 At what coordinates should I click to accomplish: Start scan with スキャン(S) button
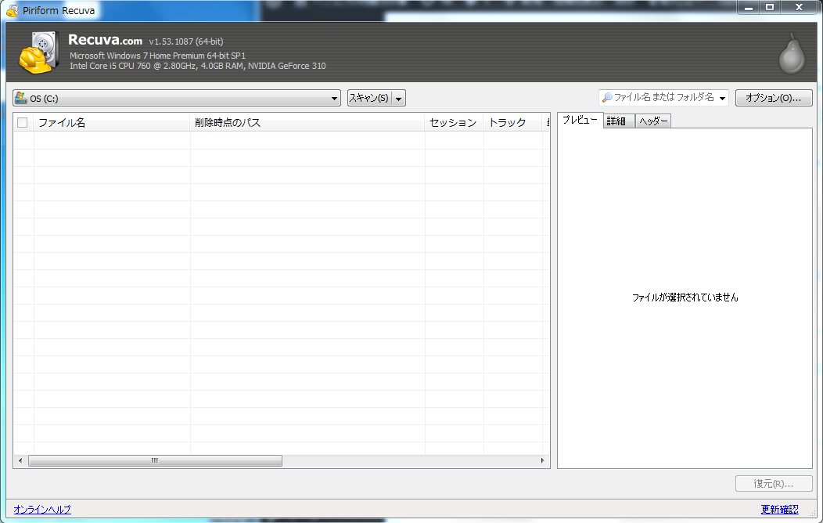(x=369, y=98)
